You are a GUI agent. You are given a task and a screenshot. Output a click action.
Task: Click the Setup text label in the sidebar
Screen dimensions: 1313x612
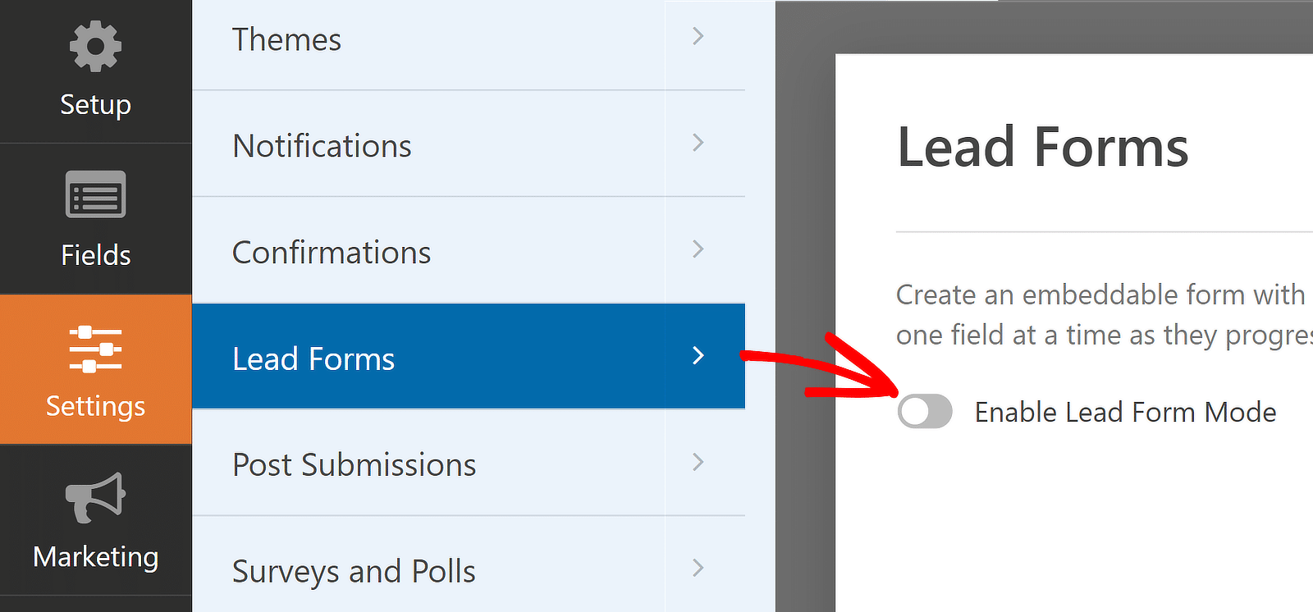pyautogui.click(x=95, y=104)
